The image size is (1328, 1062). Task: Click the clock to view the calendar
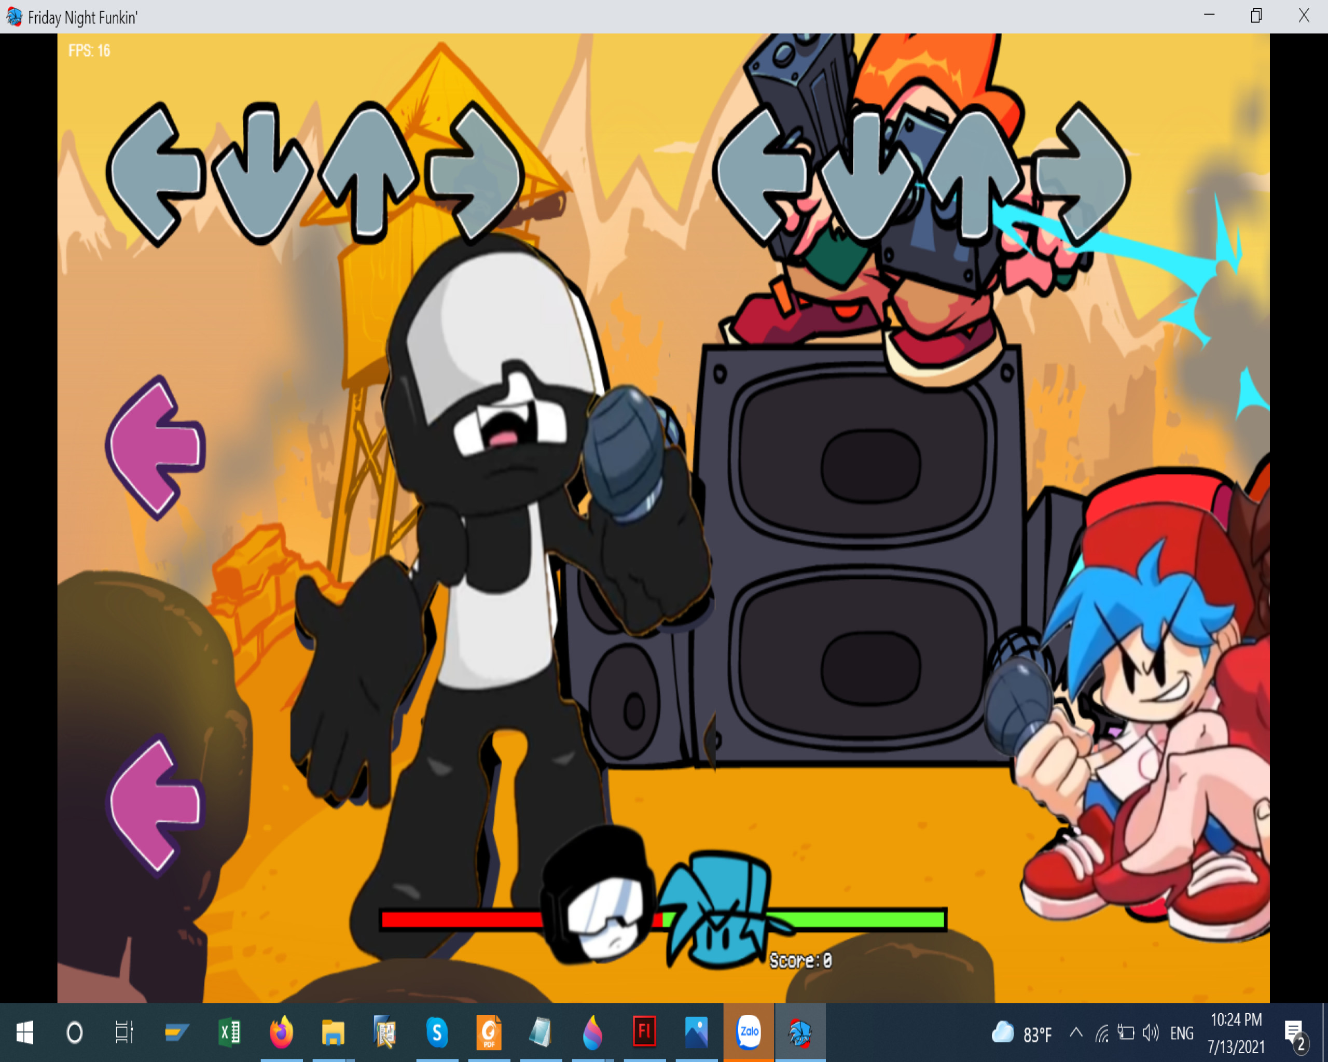click(x=1236, y=1033)
